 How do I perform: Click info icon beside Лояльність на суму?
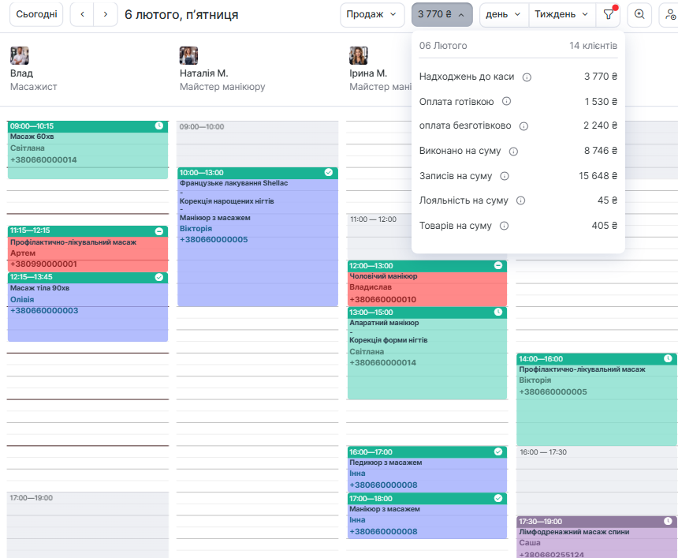pyautogui.click(x=520, y=200)
